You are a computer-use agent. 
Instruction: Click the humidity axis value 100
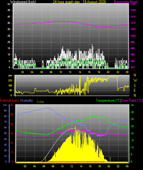click(x=5, y=105)
